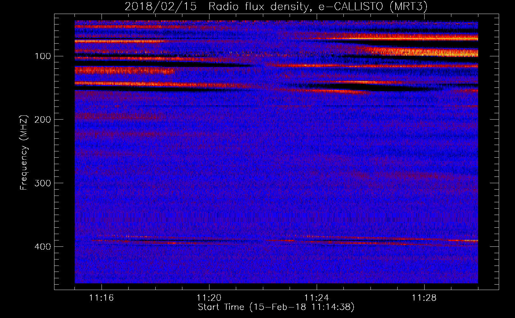Click the 100 frequency tick label
The width and height of the screenshot is (515, 318).
[43, 56]
